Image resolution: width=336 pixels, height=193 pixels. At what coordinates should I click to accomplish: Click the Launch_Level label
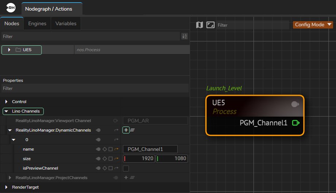(x=224, y=88)
